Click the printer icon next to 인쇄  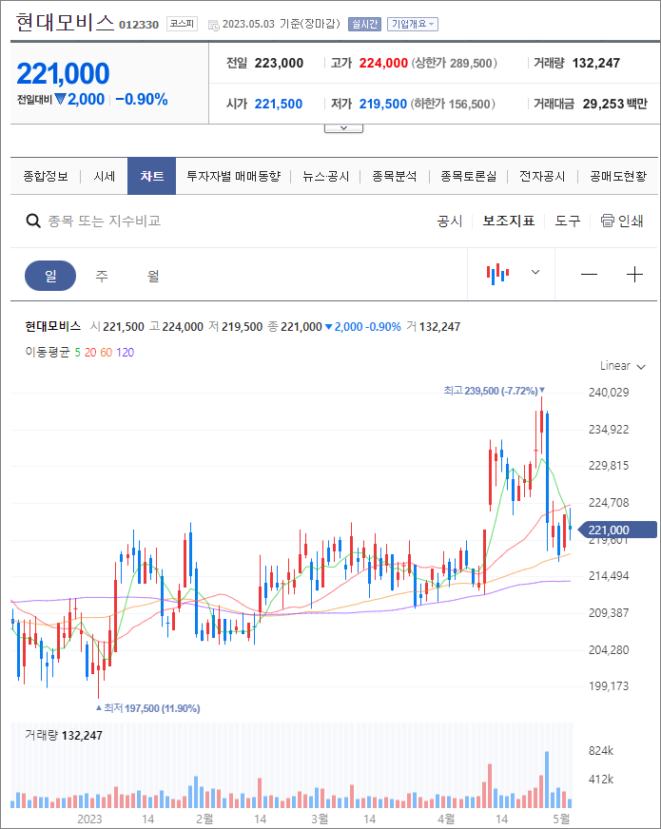pyautogui.click(x=607, y=221)
